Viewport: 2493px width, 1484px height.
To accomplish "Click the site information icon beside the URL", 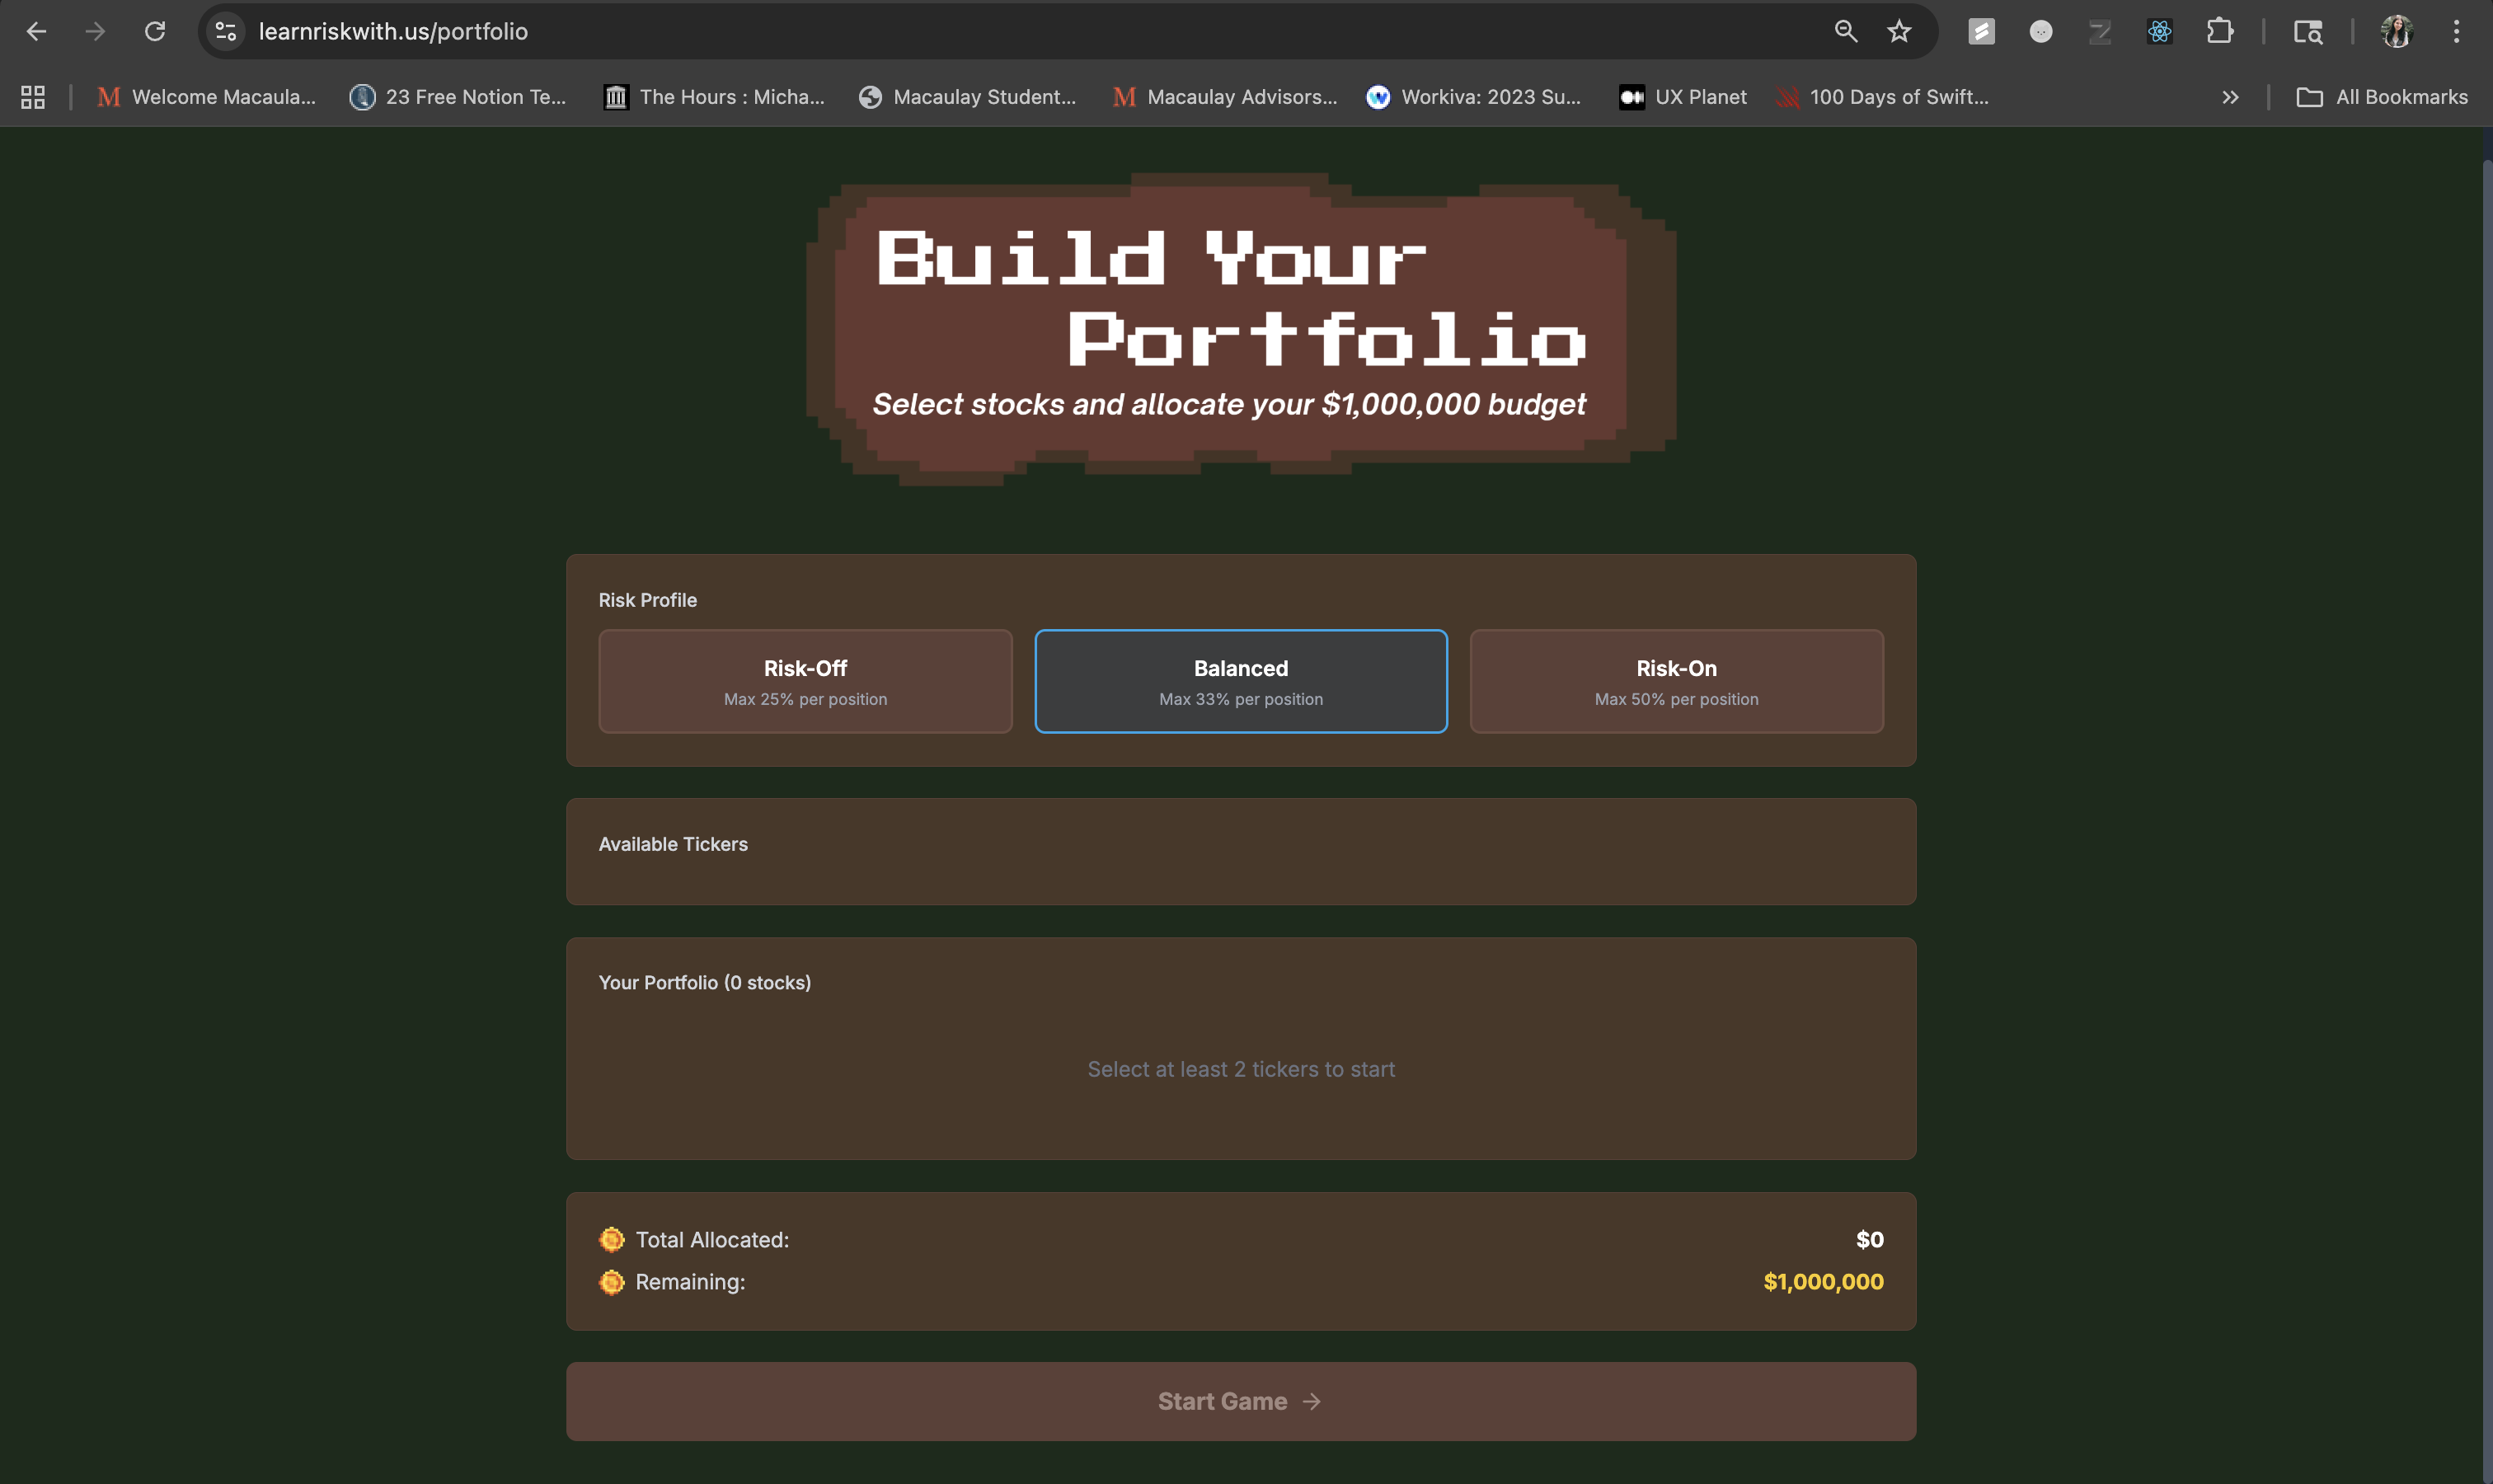I will pyautogui.click(x=226, y=32).
